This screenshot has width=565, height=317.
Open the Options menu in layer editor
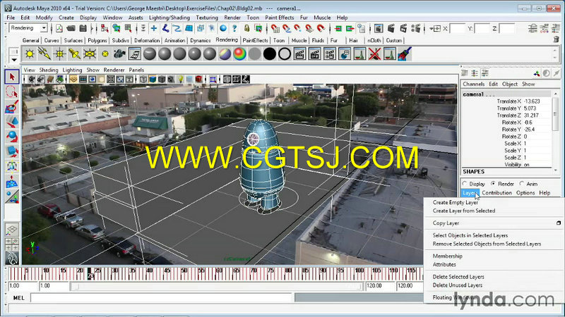click(525, 193)
